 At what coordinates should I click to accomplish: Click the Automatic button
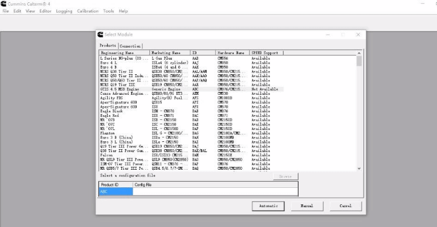tap(268, 206)
